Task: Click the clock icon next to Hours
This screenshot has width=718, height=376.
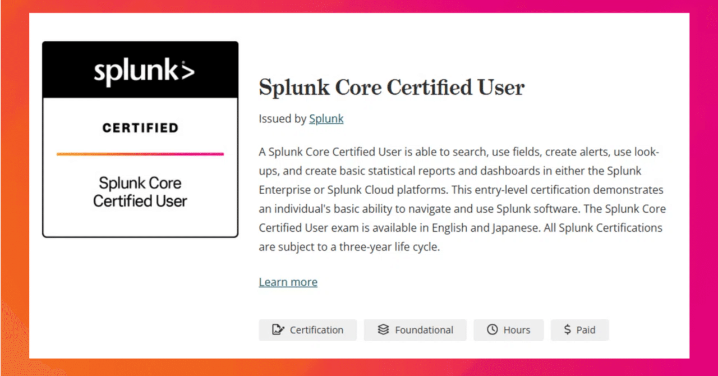Action: pyautogui.click(x=492, y=330)
